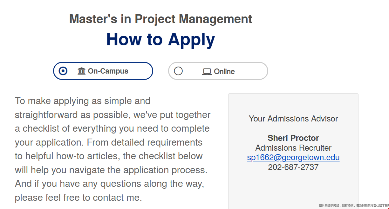This screenshot has width=389, height=209.
Task: Click the campus building icon
Action: pyautogui.click(x=81, y=71)
